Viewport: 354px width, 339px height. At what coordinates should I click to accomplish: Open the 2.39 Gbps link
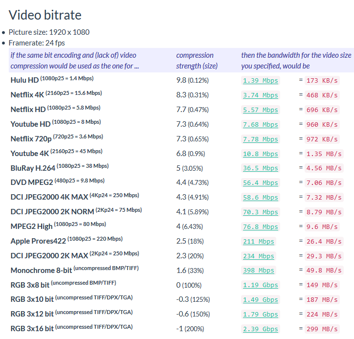tap(260, 329)
